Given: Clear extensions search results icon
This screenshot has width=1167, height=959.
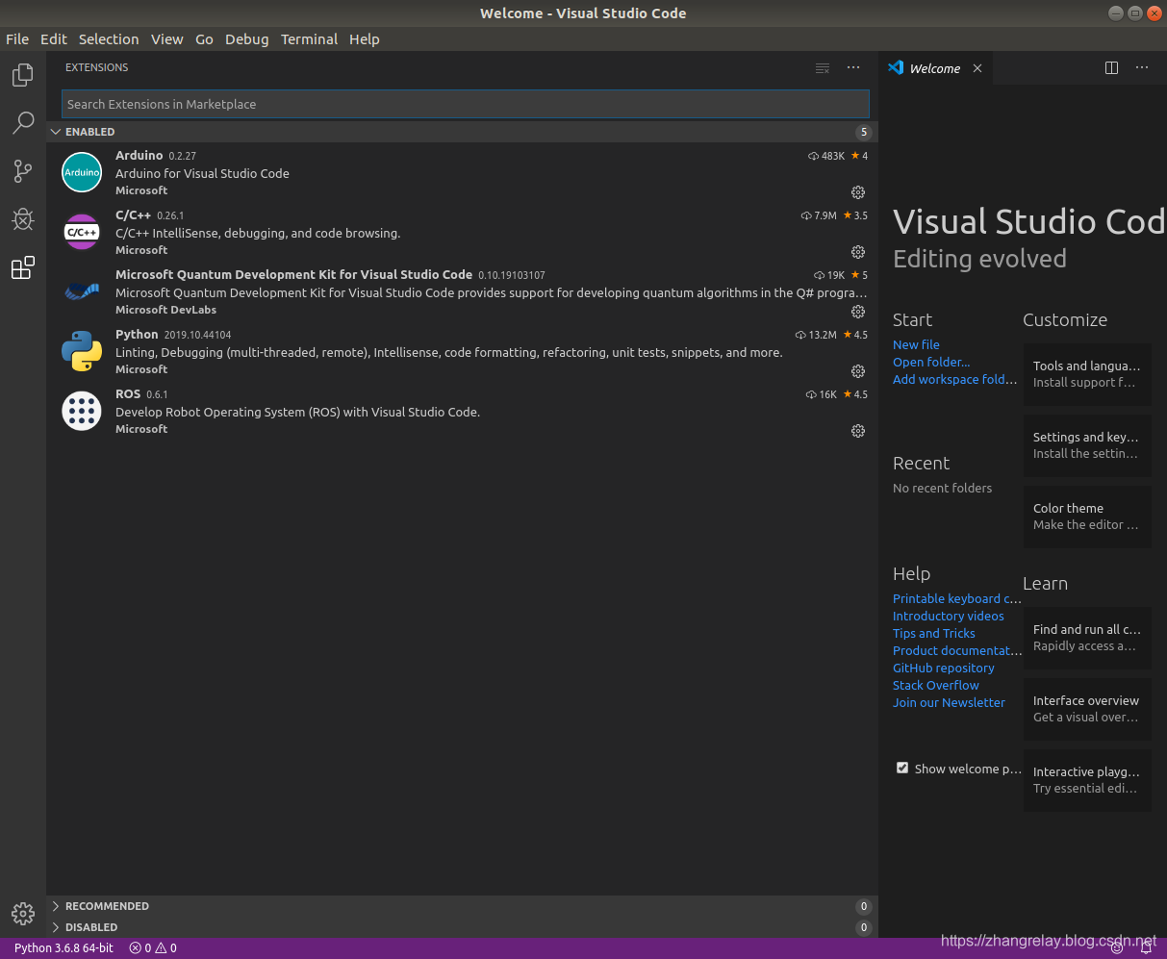Looking at the screenshot, I should point(822,68).
